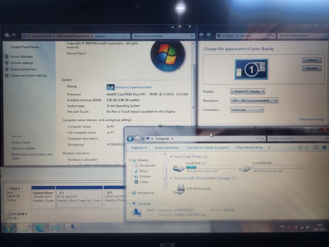Click the help icon in Computer window
Viewport: 329px width, 247px height.
click(324, 147)
